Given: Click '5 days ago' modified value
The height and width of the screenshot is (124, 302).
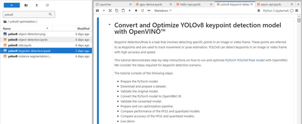Looking at the screenshot, I should [x=83, y=51].
